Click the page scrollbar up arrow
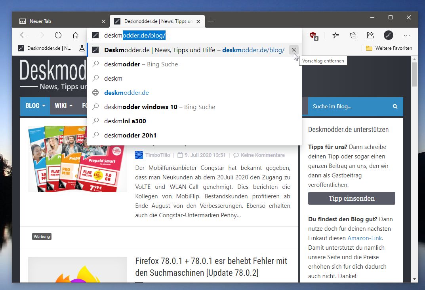Screen dimensions: 425x290 414,59
